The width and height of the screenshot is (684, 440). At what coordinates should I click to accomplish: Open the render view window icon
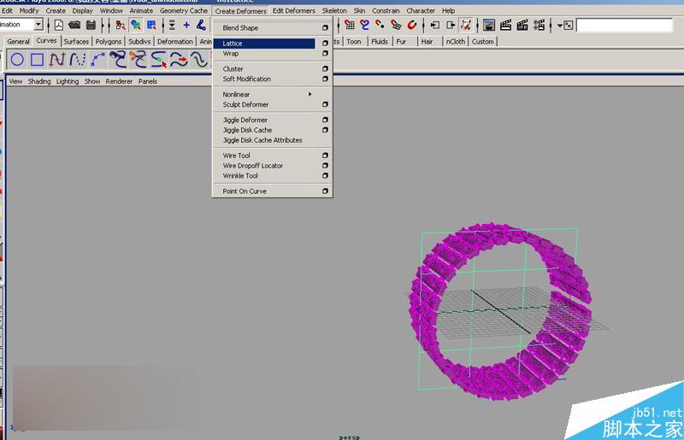pyautogui.click(x=489, y=26)
